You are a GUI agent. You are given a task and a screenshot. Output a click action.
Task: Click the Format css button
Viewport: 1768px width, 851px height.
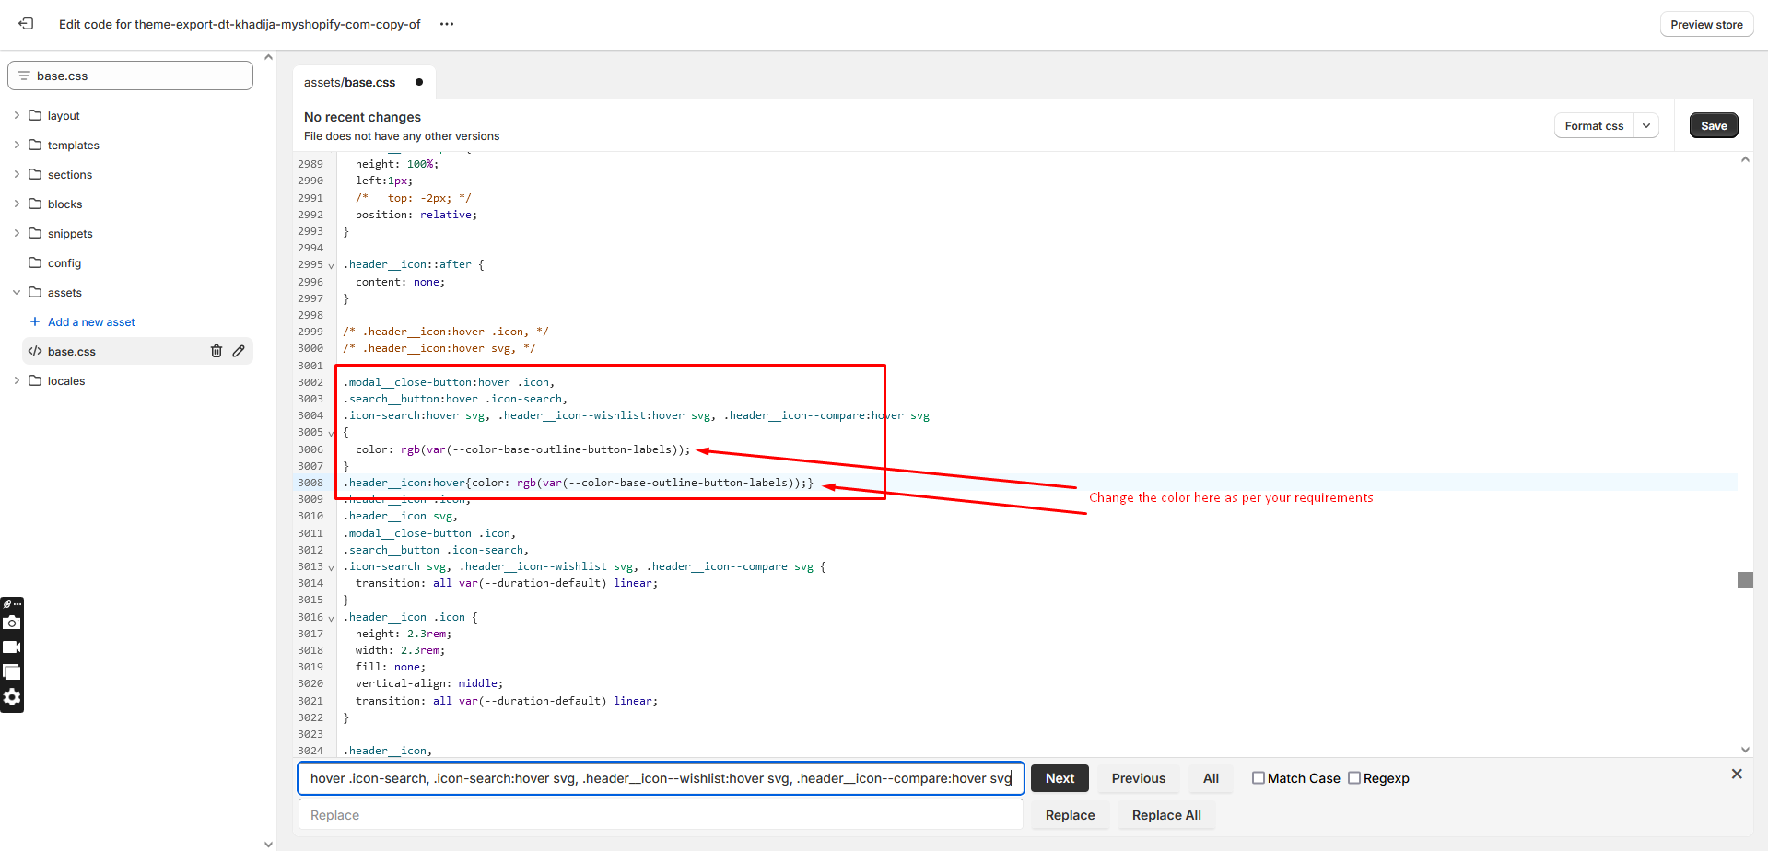pos(1594,125)
